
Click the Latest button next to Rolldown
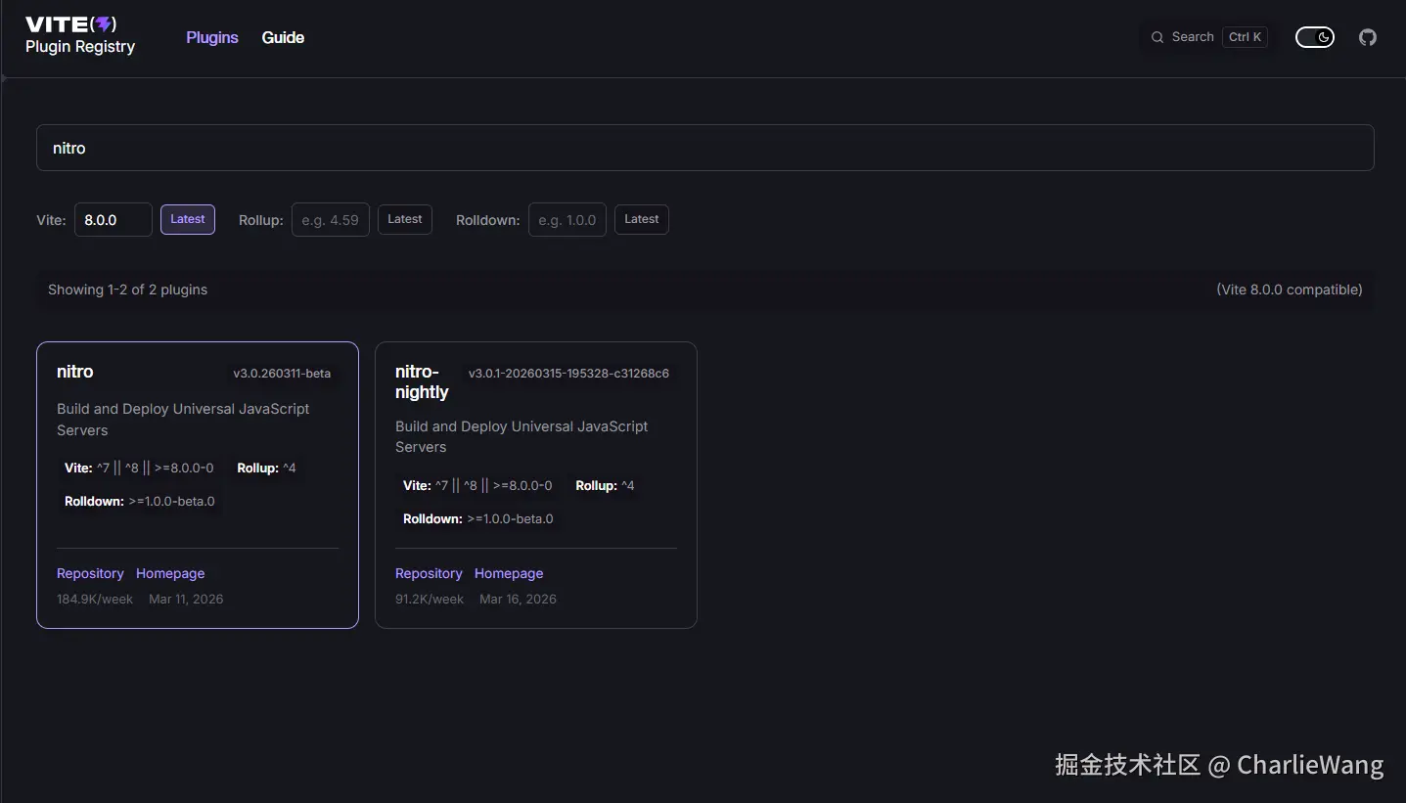pos(642,219)
